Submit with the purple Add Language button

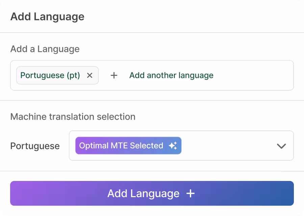coord(152,193)
